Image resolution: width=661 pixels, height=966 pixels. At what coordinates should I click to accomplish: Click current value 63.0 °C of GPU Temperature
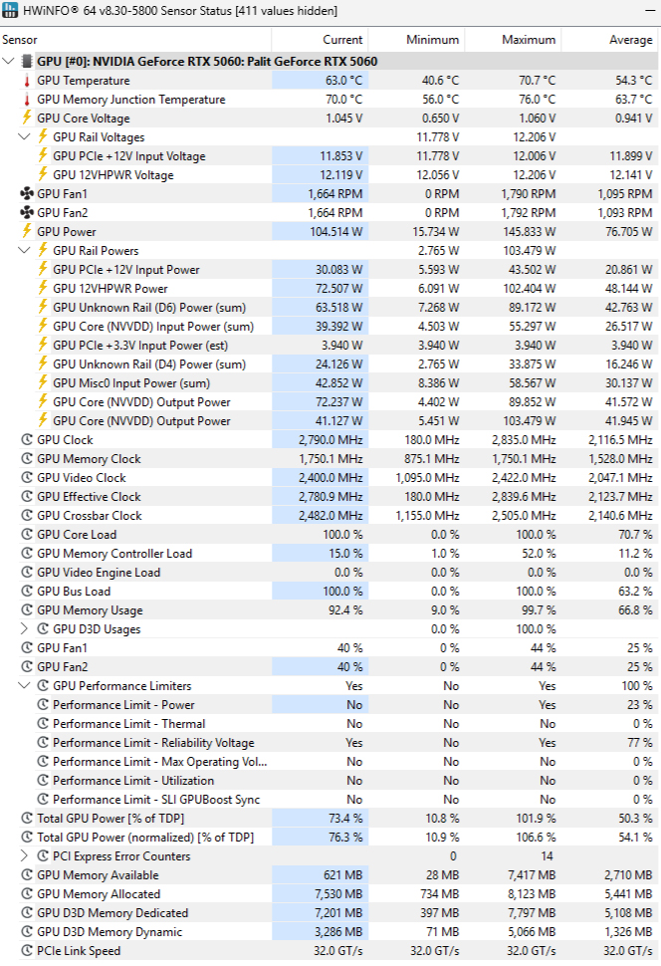(343, 80)
